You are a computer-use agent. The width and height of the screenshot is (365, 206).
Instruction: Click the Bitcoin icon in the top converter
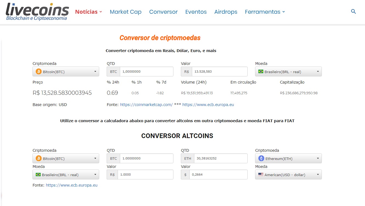38,72
